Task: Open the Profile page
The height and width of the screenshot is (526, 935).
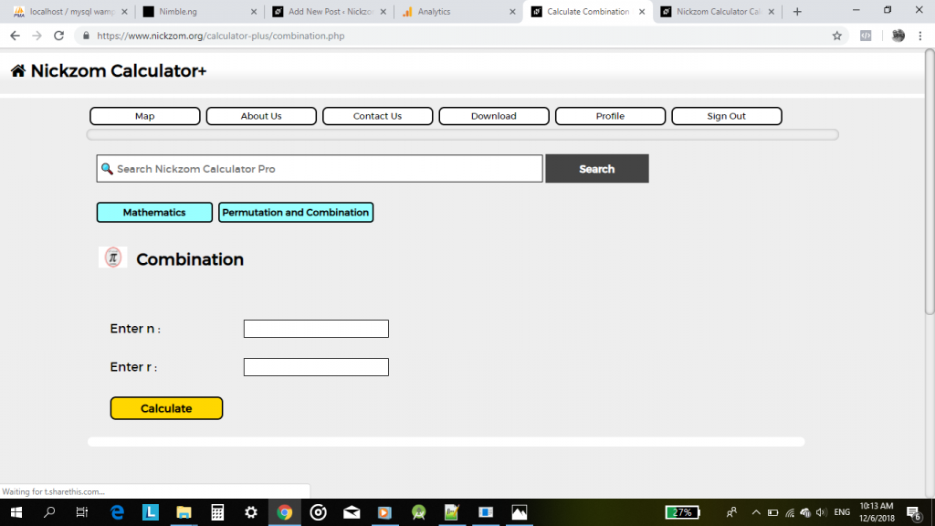Action: 610,116
